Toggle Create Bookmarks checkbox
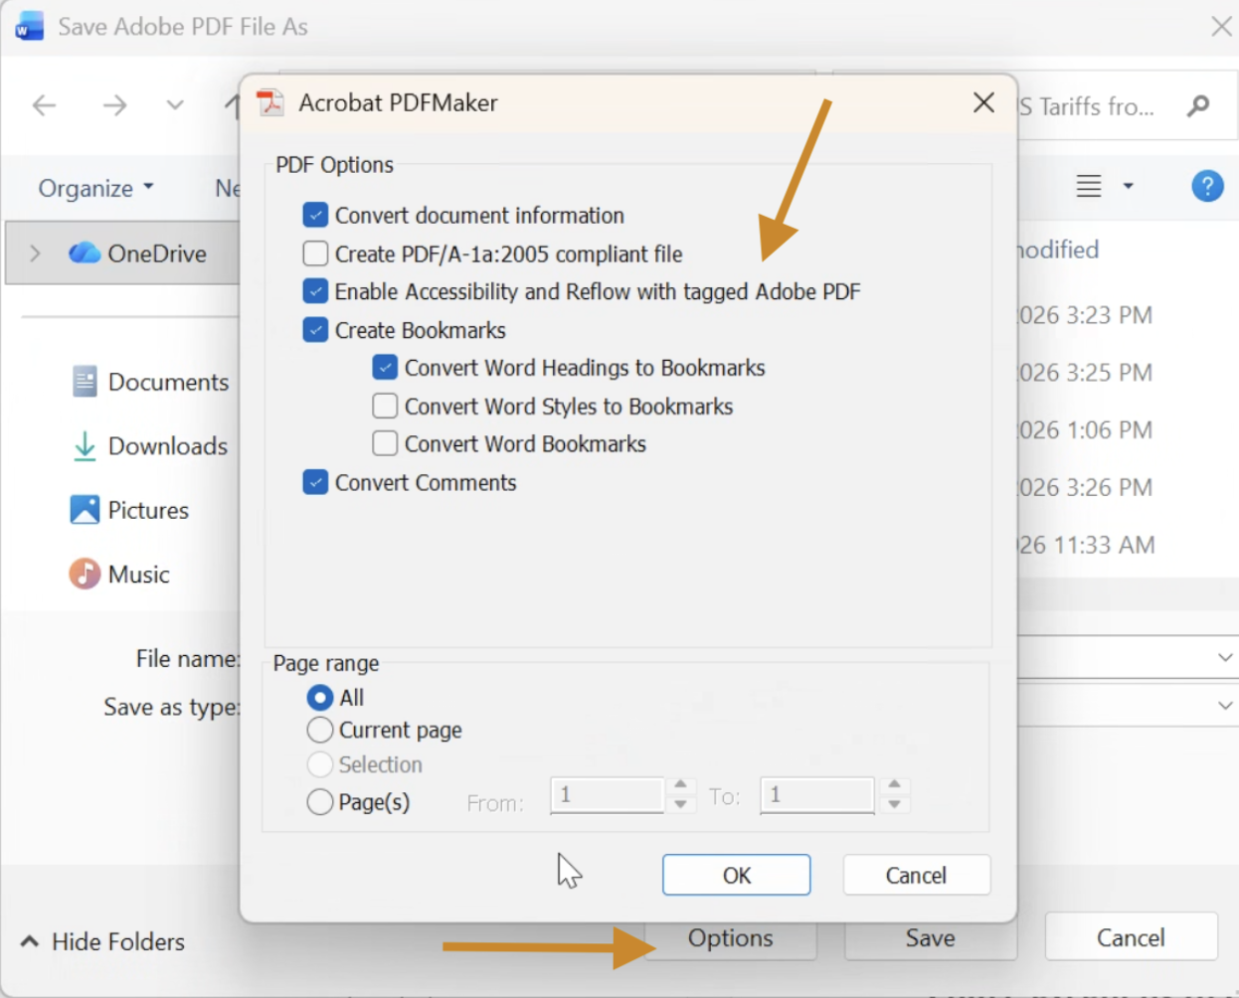Viewport: 1239px width, 998px height. coord(315,330)
